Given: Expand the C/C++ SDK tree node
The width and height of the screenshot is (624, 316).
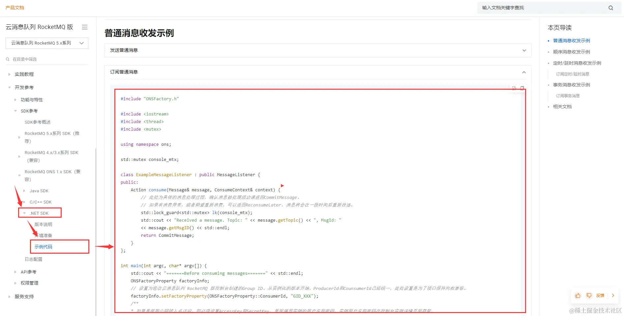Looking at the screenshot, I should [24, 202].
